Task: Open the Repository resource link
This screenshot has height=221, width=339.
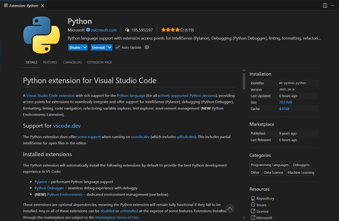Action: (265, 198)
